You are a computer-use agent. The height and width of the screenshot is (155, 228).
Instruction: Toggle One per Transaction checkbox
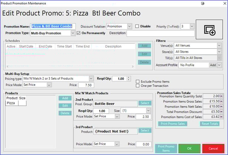pyautogui.click(x=138, y=85)
